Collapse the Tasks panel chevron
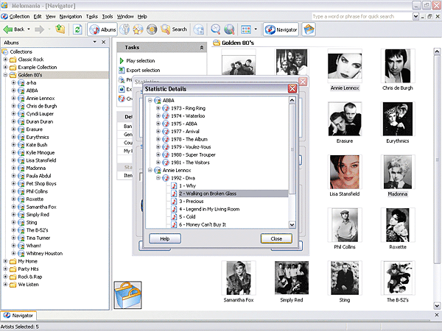Viewport: 442px width, 331px height. click(x=202, y=47)
